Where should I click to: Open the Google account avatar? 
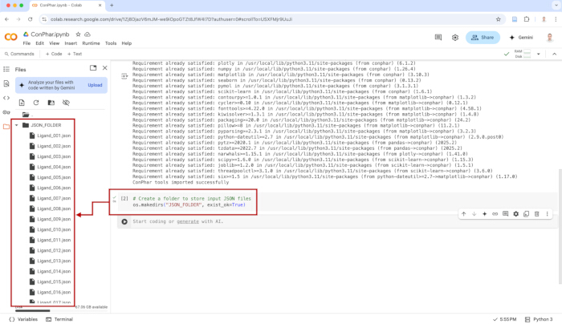point(549,37)
